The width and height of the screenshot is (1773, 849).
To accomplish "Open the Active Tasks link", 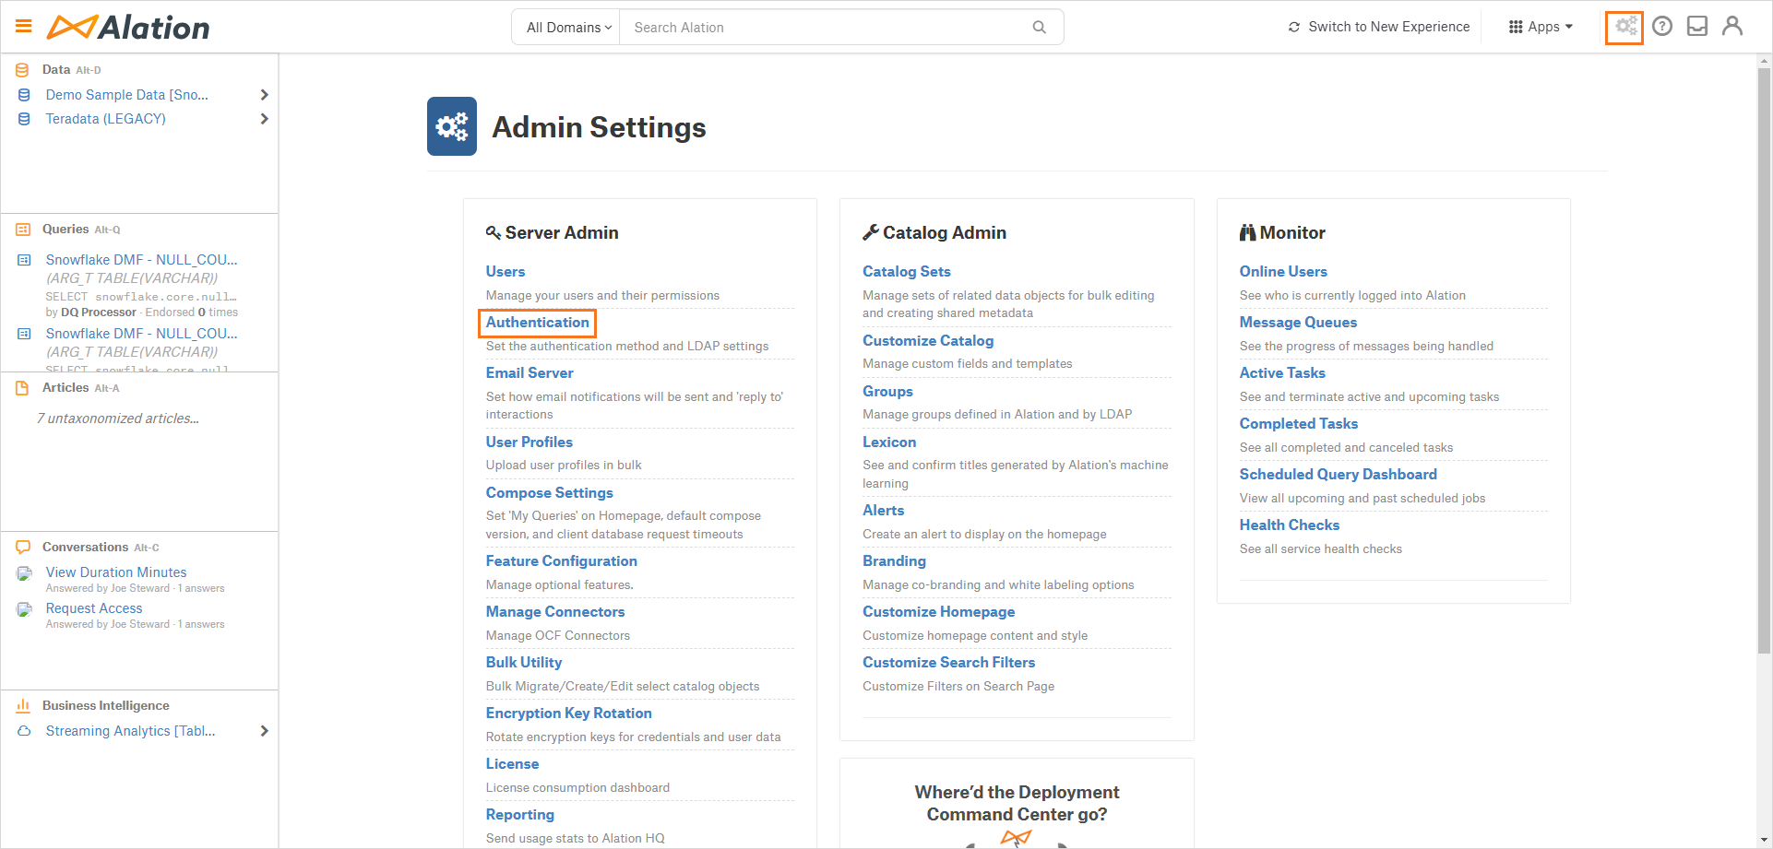I will coord(1282,373).
